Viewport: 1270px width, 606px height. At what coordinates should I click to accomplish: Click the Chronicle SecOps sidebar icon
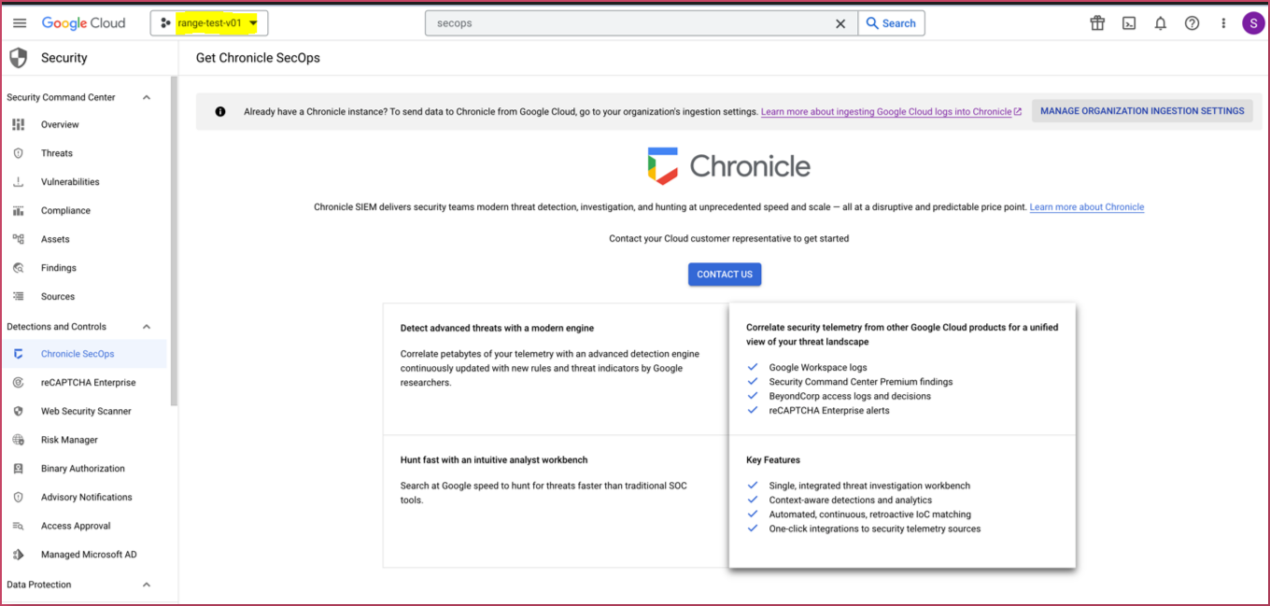19,354
